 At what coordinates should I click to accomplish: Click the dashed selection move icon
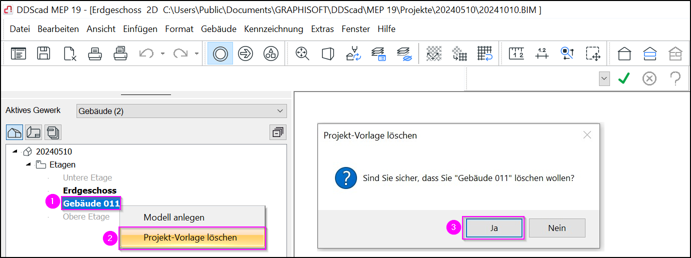593,53
